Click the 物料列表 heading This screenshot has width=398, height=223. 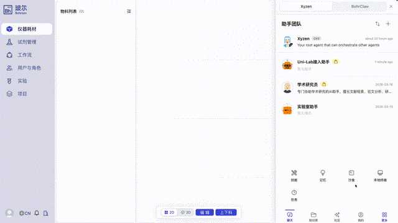(68, 11)
